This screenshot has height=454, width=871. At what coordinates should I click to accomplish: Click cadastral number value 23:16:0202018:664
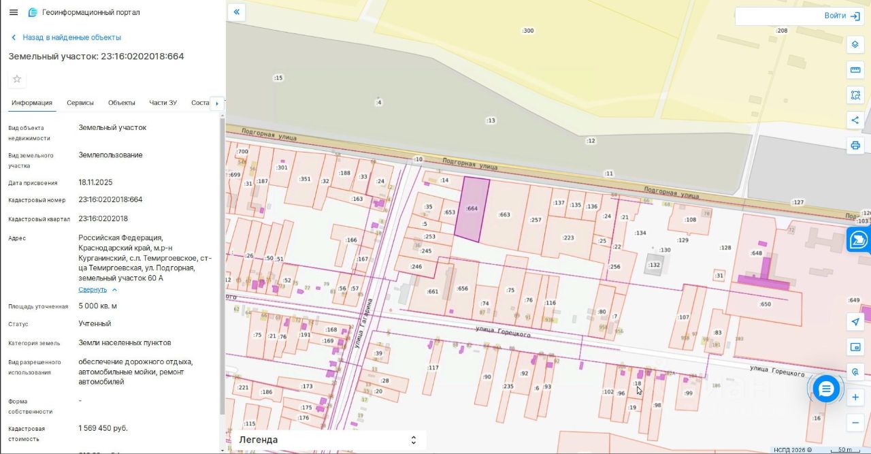click(110, 199)
